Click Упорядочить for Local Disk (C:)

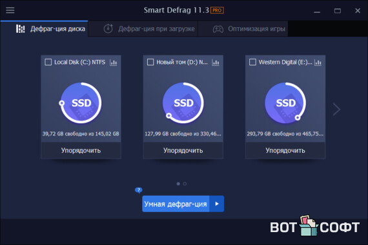tap(81, 150)
